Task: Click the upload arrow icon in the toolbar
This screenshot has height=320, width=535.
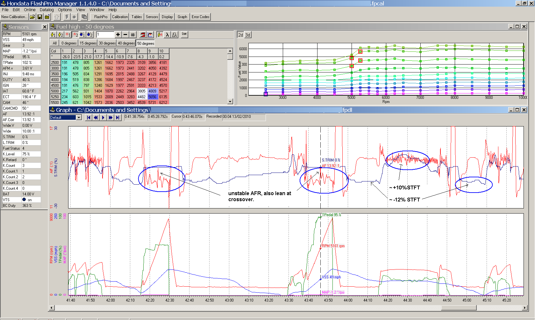Action: (x=57, y=17)
